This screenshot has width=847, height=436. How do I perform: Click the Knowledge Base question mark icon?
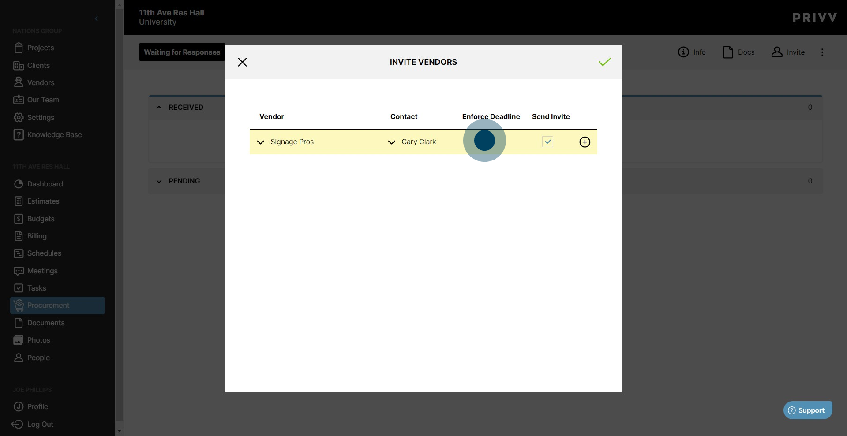(19, 134)
